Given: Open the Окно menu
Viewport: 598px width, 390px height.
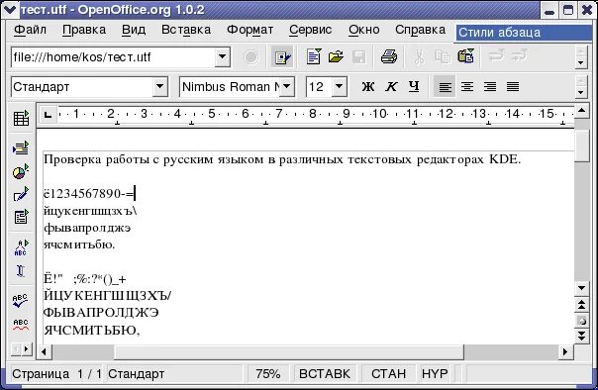Looking at the screenshot, I should [x=363, y=30].
